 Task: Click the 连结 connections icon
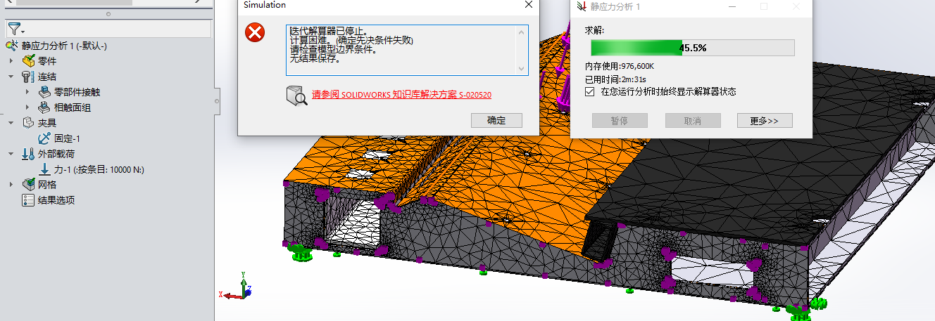(28, 77)
